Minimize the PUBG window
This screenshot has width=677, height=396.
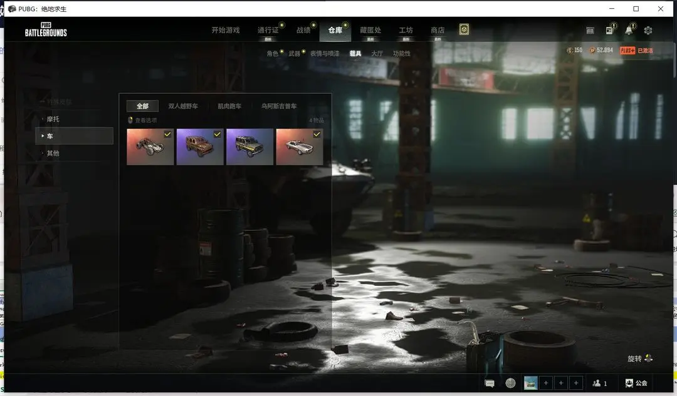(612, 9)
